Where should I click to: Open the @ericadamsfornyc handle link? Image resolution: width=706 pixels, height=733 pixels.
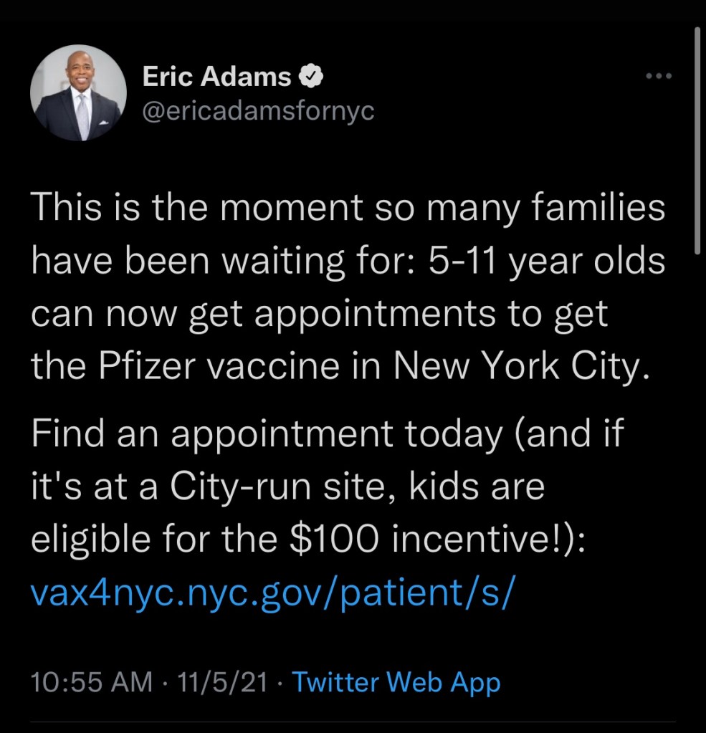pos(258,112)
